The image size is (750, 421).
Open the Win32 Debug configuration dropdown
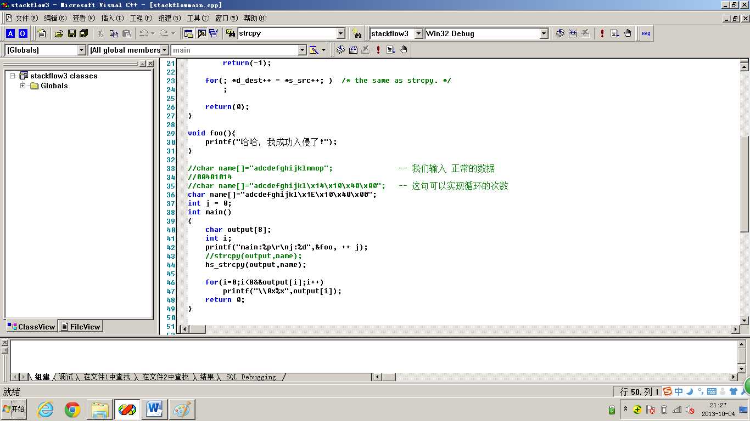pos(544,33)
